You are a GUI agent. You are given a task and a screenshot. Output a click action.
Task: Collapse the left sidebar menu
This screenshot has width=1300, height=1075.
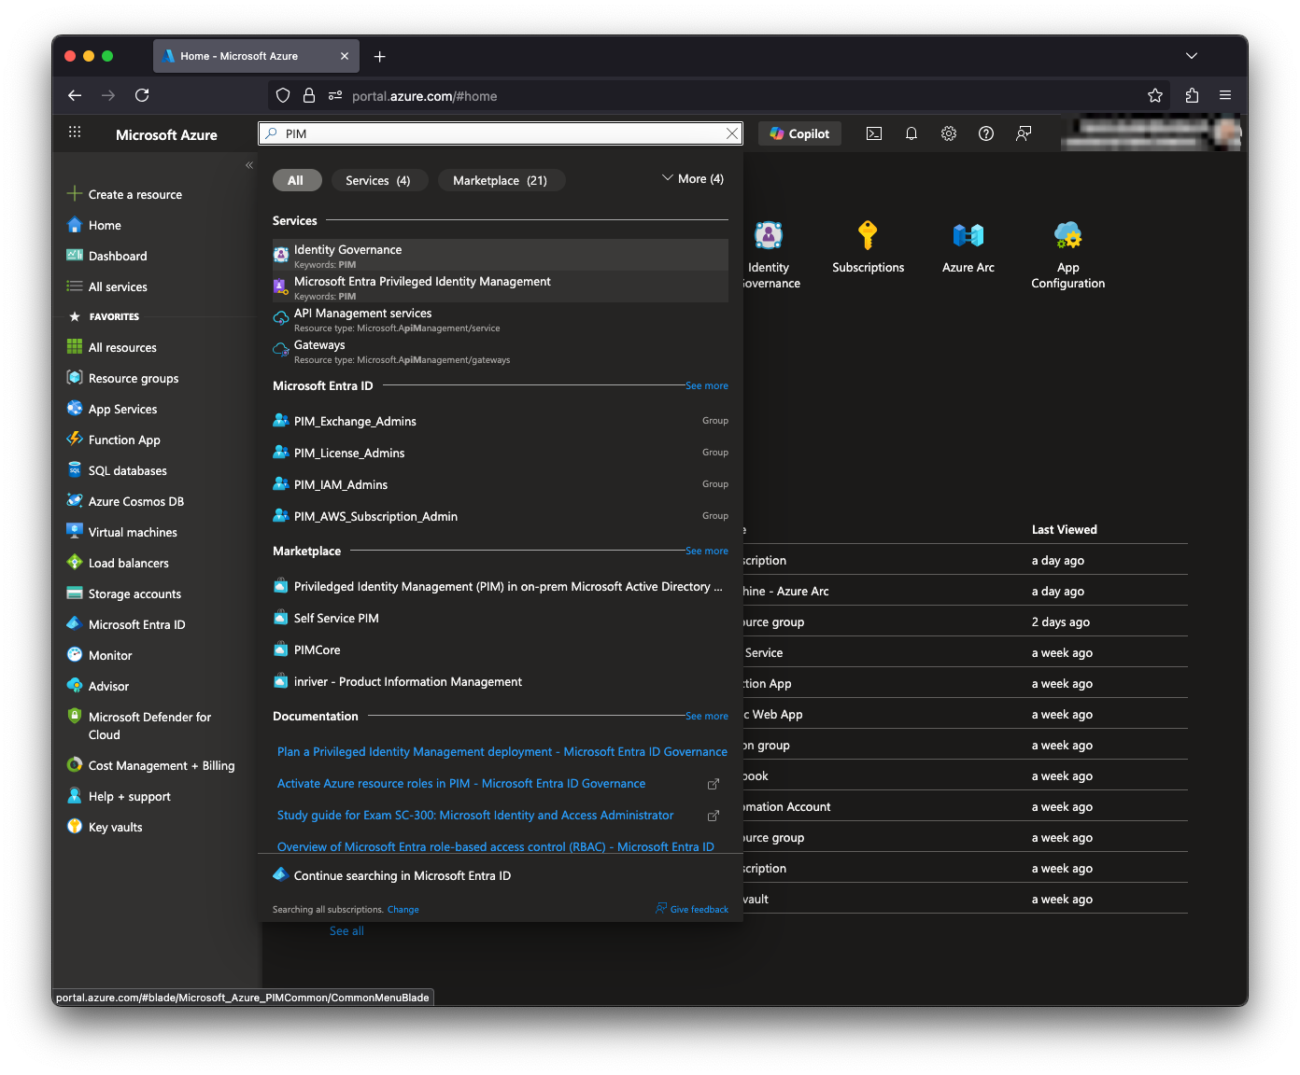tap(249, 165)
